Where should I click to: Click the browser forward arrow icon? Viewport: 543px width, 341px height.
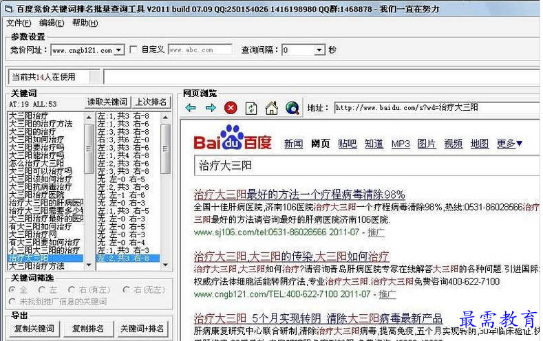tap(211, 108)
